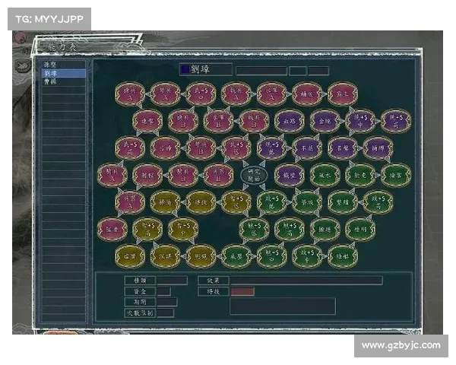Select the green 治水 skill node

(325, 175)
